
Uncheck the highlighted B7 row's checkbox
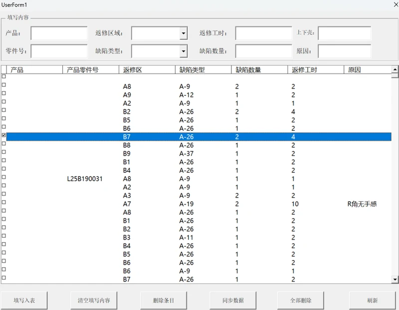coord(4,135)
